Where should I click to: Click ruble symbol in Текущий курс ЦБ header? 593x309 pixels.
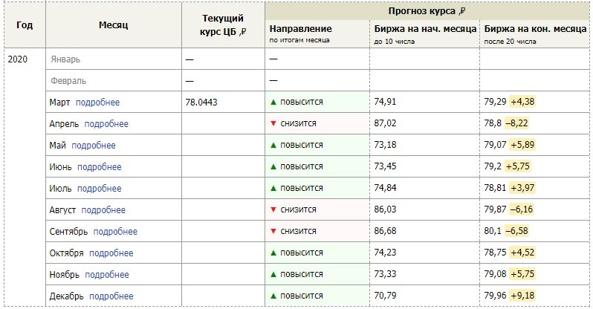coord(243,32)
